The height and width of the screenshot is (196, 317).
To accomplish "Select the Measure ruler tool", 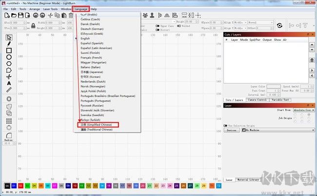I will (x=9, y=90).
